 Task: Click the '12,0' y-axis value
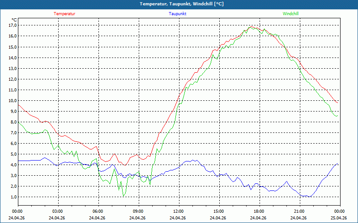(x=13, y=79)
